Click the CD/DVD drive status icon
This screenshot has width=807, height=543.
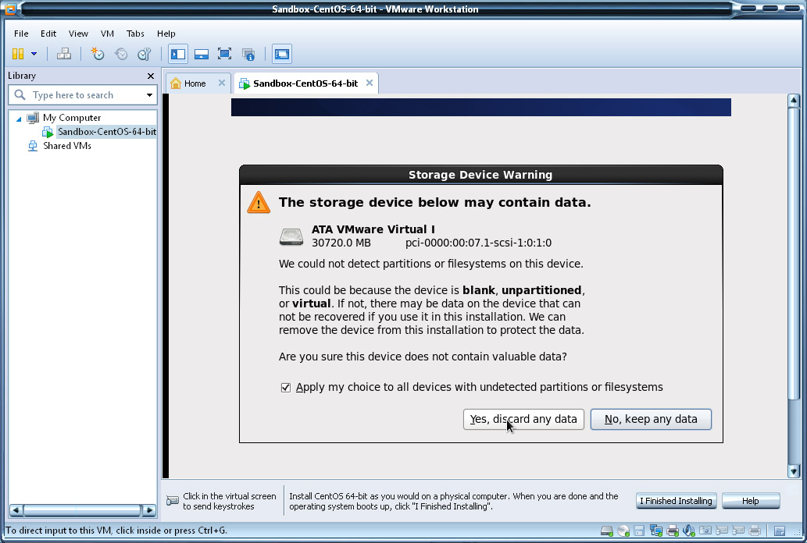tap(623, 531)
